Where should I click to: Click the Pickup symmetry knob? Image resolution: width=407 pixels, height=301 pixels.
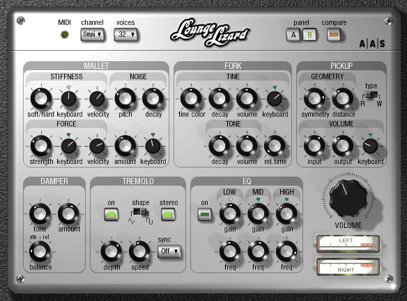314,99
